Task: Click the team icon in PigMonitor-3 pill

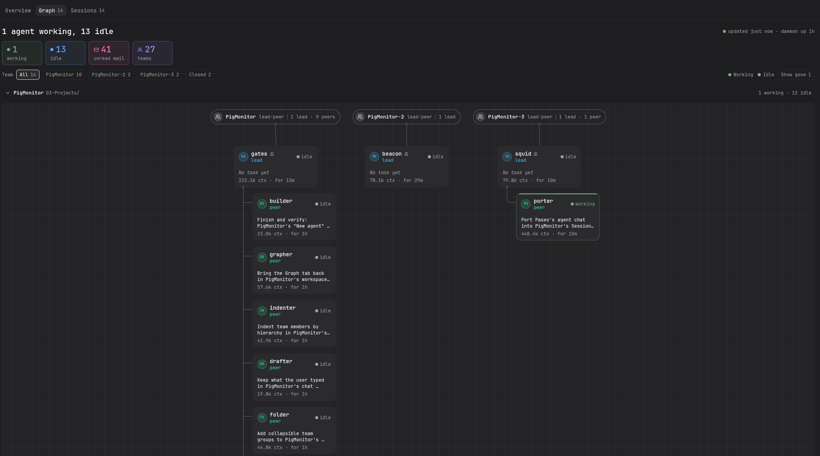Action: (x=480, y=117)
